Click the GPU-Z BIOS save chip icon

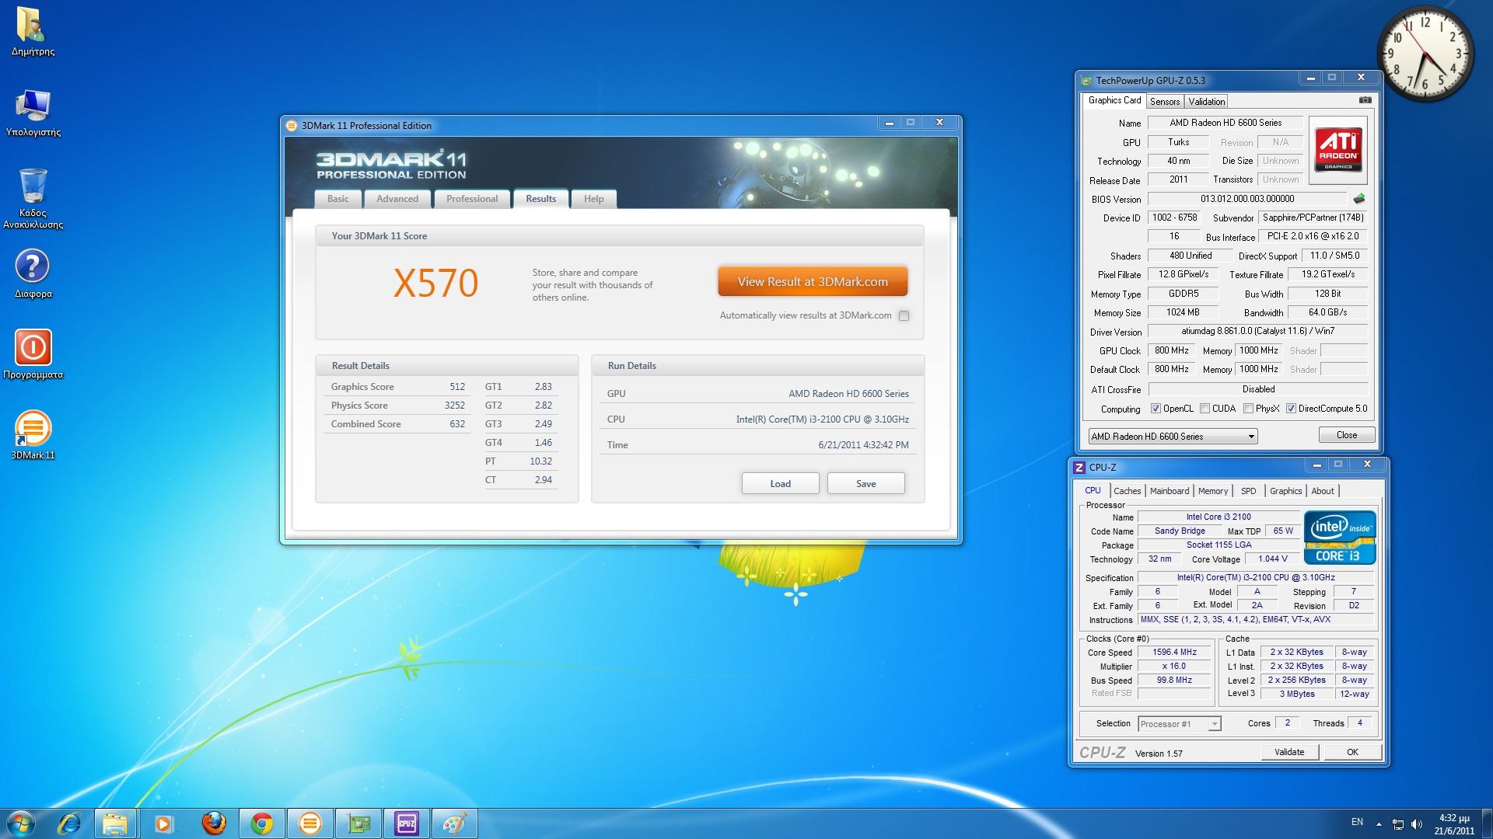1359,199
